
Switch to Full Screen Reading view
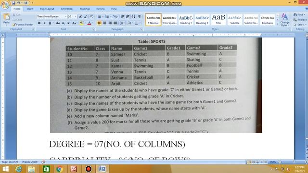click(x=253, y=162)
